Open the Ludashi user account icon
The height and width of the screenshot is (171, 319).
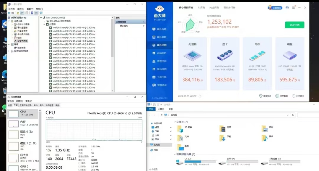click(x=287, y=7)
